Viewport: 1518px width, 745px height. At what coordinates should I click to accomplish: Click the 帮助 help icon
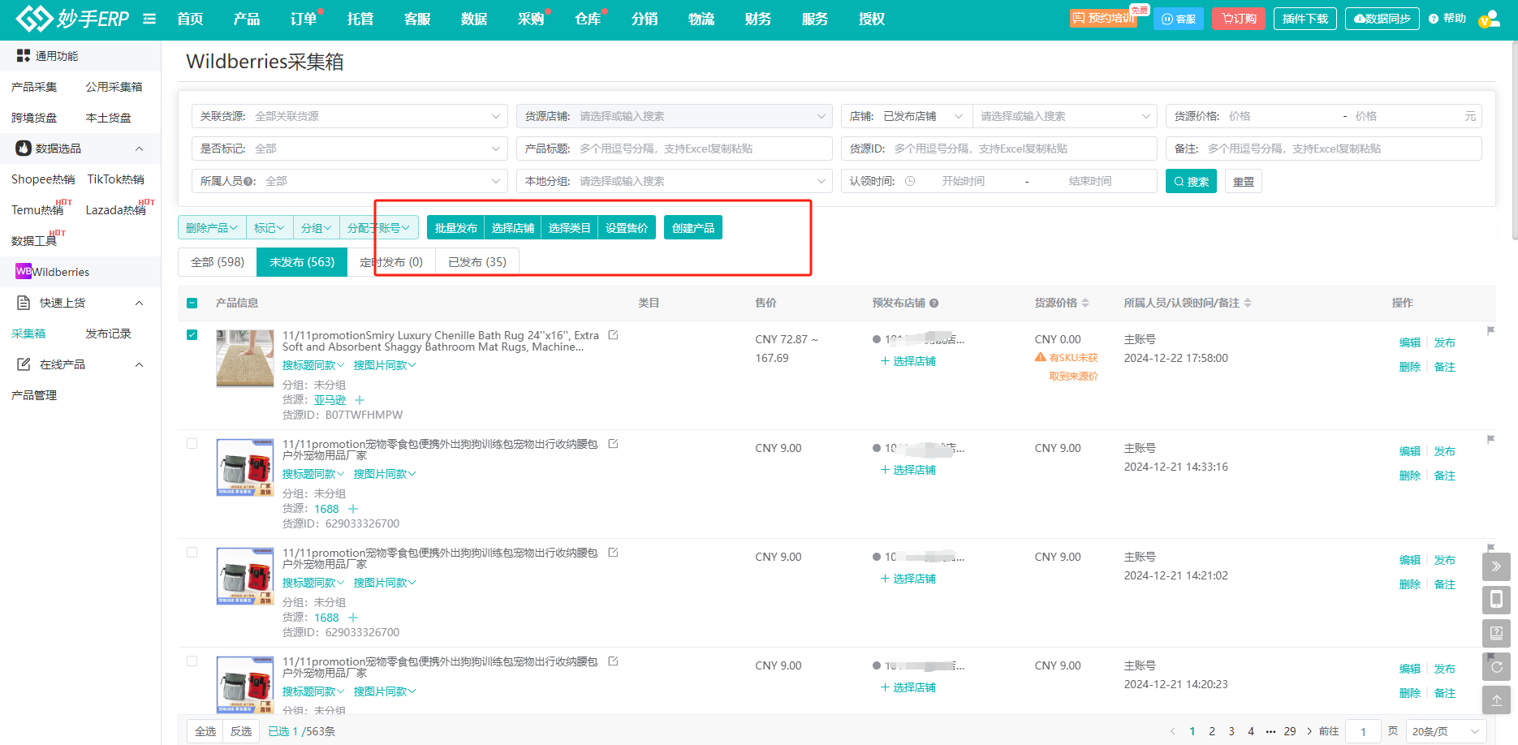pos(1447,19)
